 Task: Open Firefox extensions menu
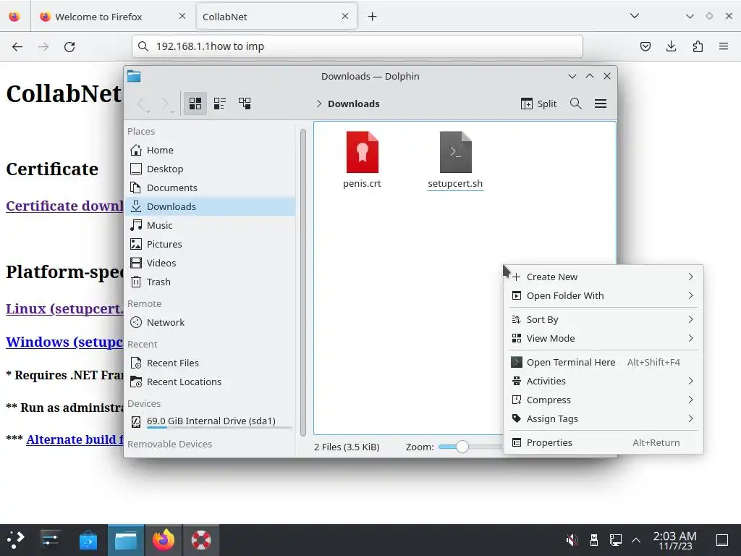coord(698,46)
